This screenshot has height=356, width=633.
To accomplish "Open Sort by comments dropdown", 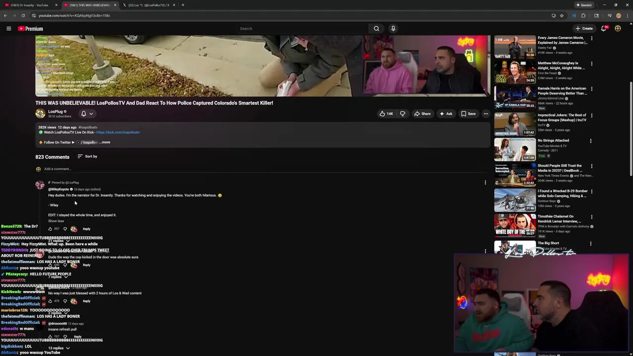I will (x=88, y=156).
